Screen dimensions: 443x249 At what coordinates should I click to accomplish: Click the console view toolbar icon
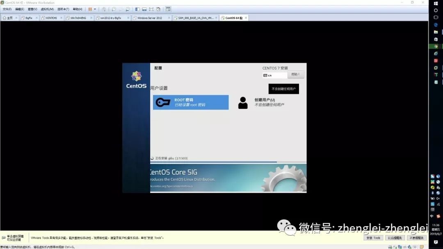(168, 9)
